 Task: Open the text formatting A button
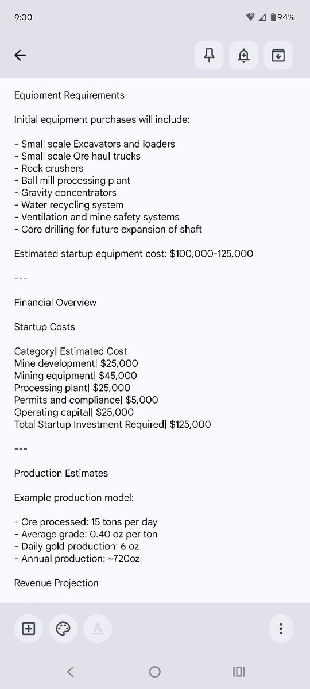98,629
